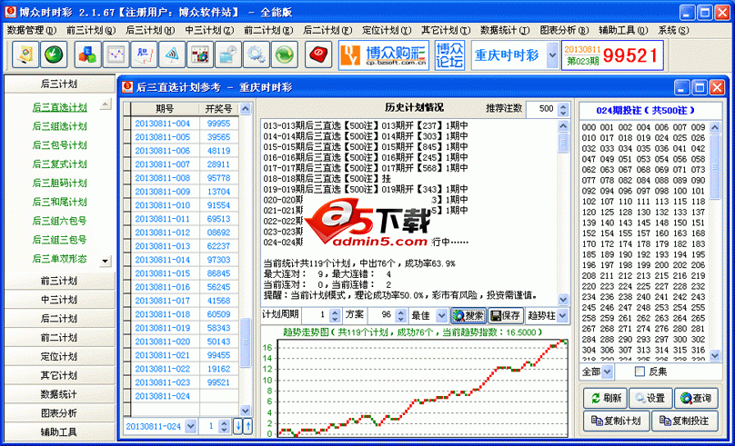Click the 刷新 refresh button
The height and width of the screenshot is (446, 735).
[x=605, y=398]
